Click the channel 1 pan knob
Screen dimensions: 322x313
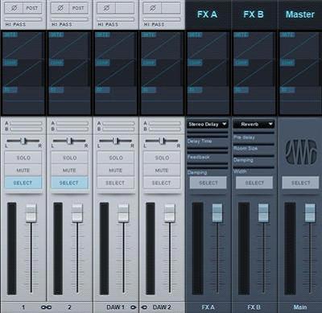point(23,140)
